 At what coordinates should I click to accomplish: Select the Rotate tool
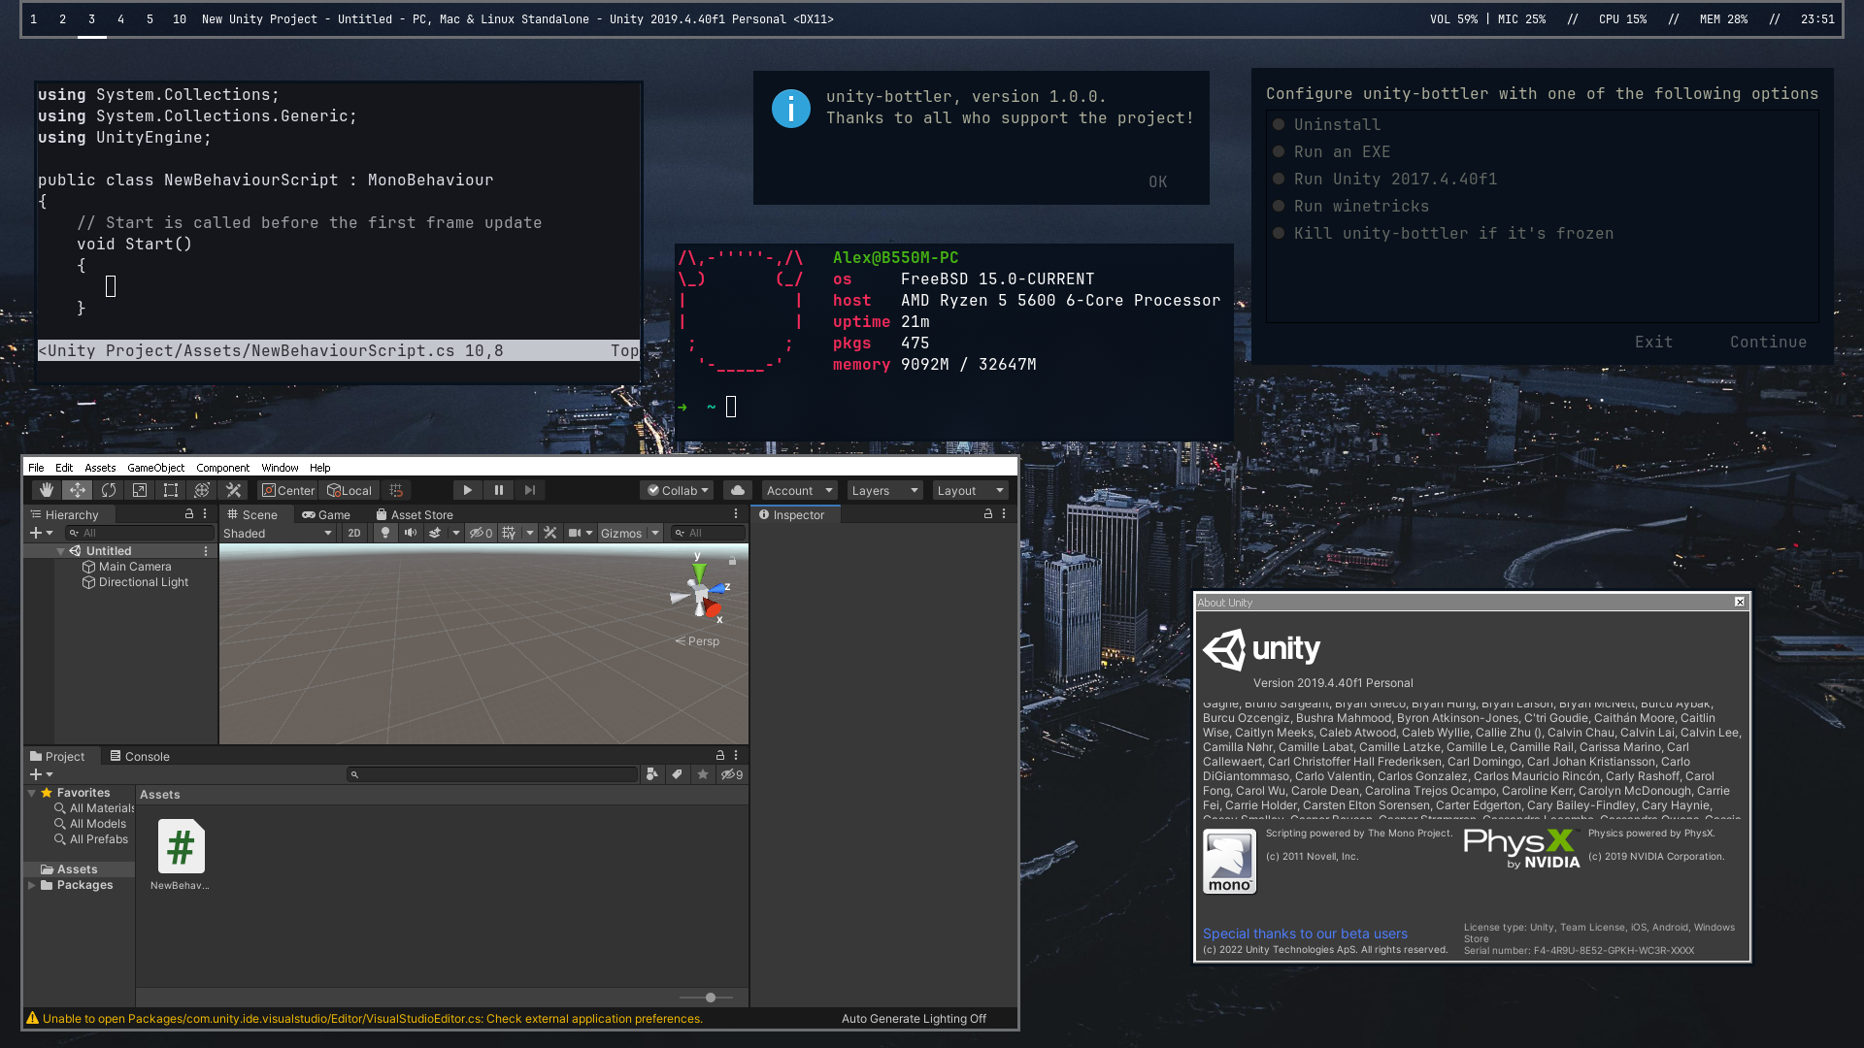coord(109,490)
